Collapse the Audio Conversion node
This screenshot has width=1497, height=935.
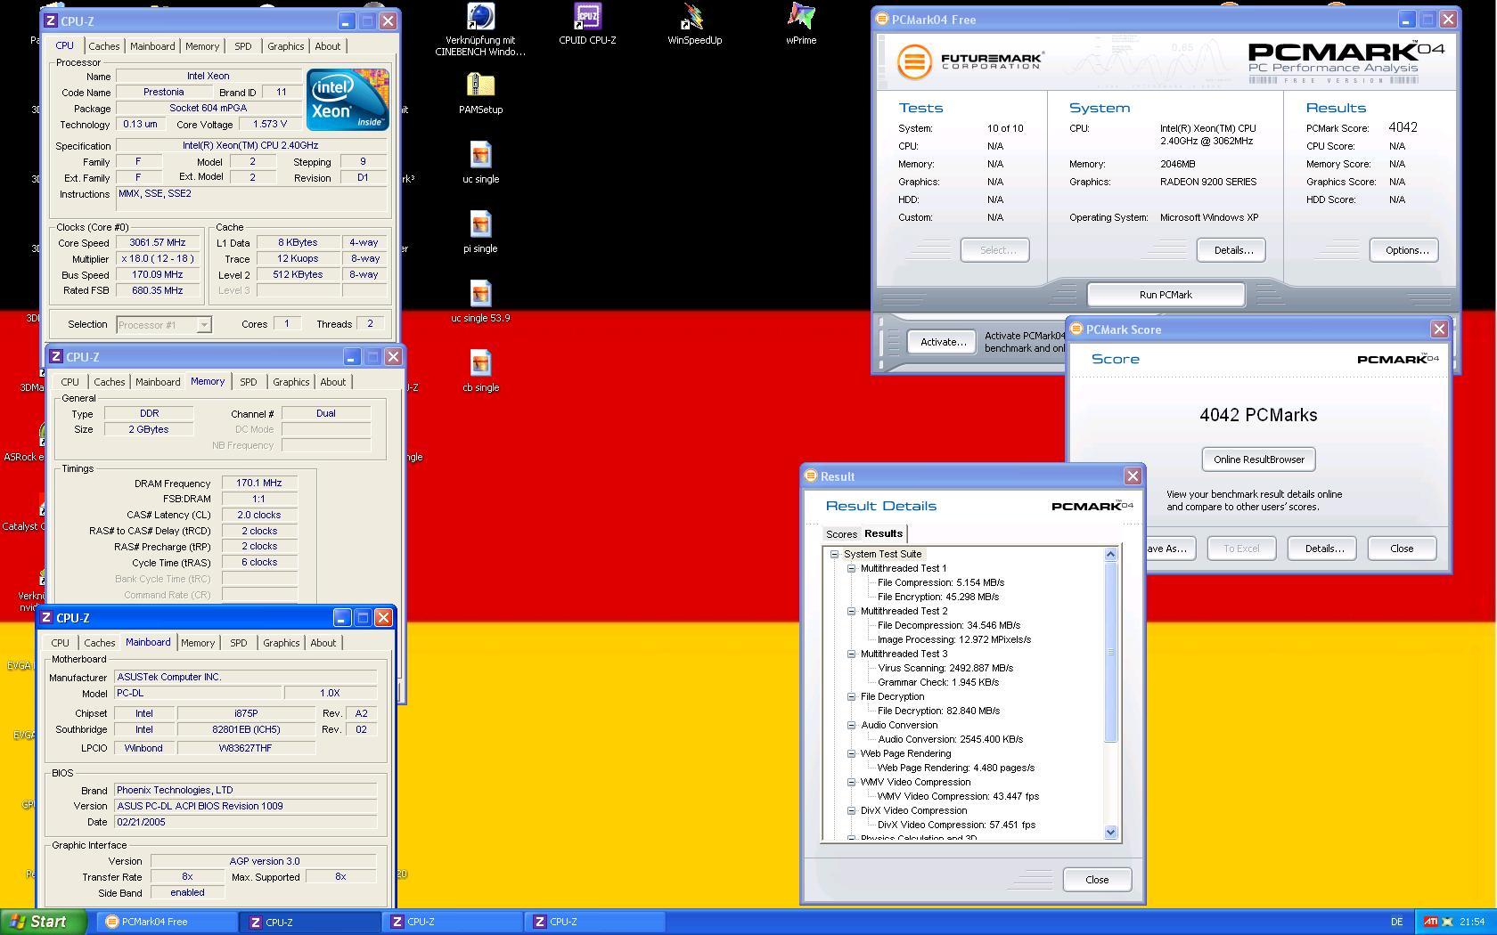coord(851,725)
